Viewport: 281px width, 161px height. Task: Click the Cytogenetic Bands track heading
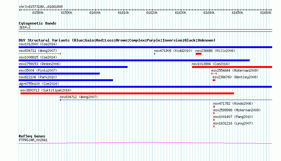tap(38, 23)
